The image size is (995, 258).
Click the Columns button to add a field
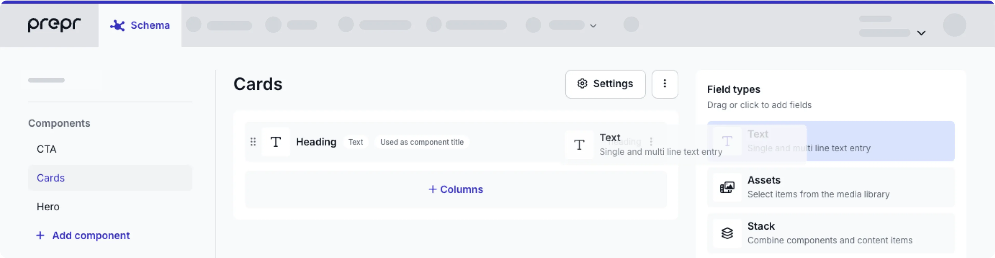click(456, 189)
